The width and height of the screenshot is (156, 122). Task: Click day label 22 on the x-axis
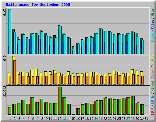coord(105,119)
